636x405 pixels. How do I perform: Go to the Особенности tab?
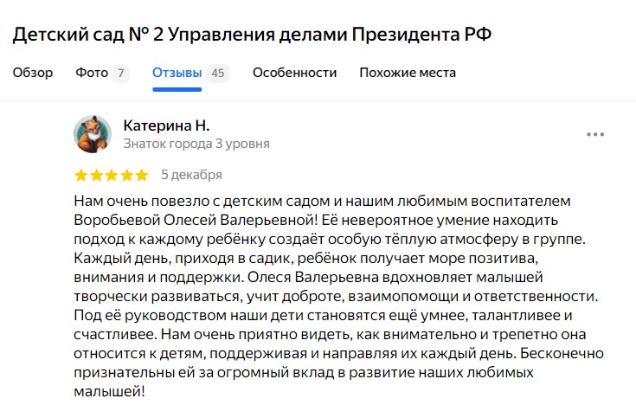pyautogui.click(x=294, y=73)
